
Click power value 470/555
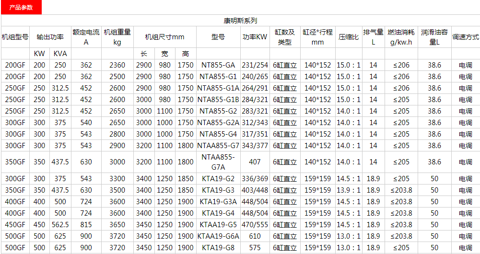[x=255, y=225]
